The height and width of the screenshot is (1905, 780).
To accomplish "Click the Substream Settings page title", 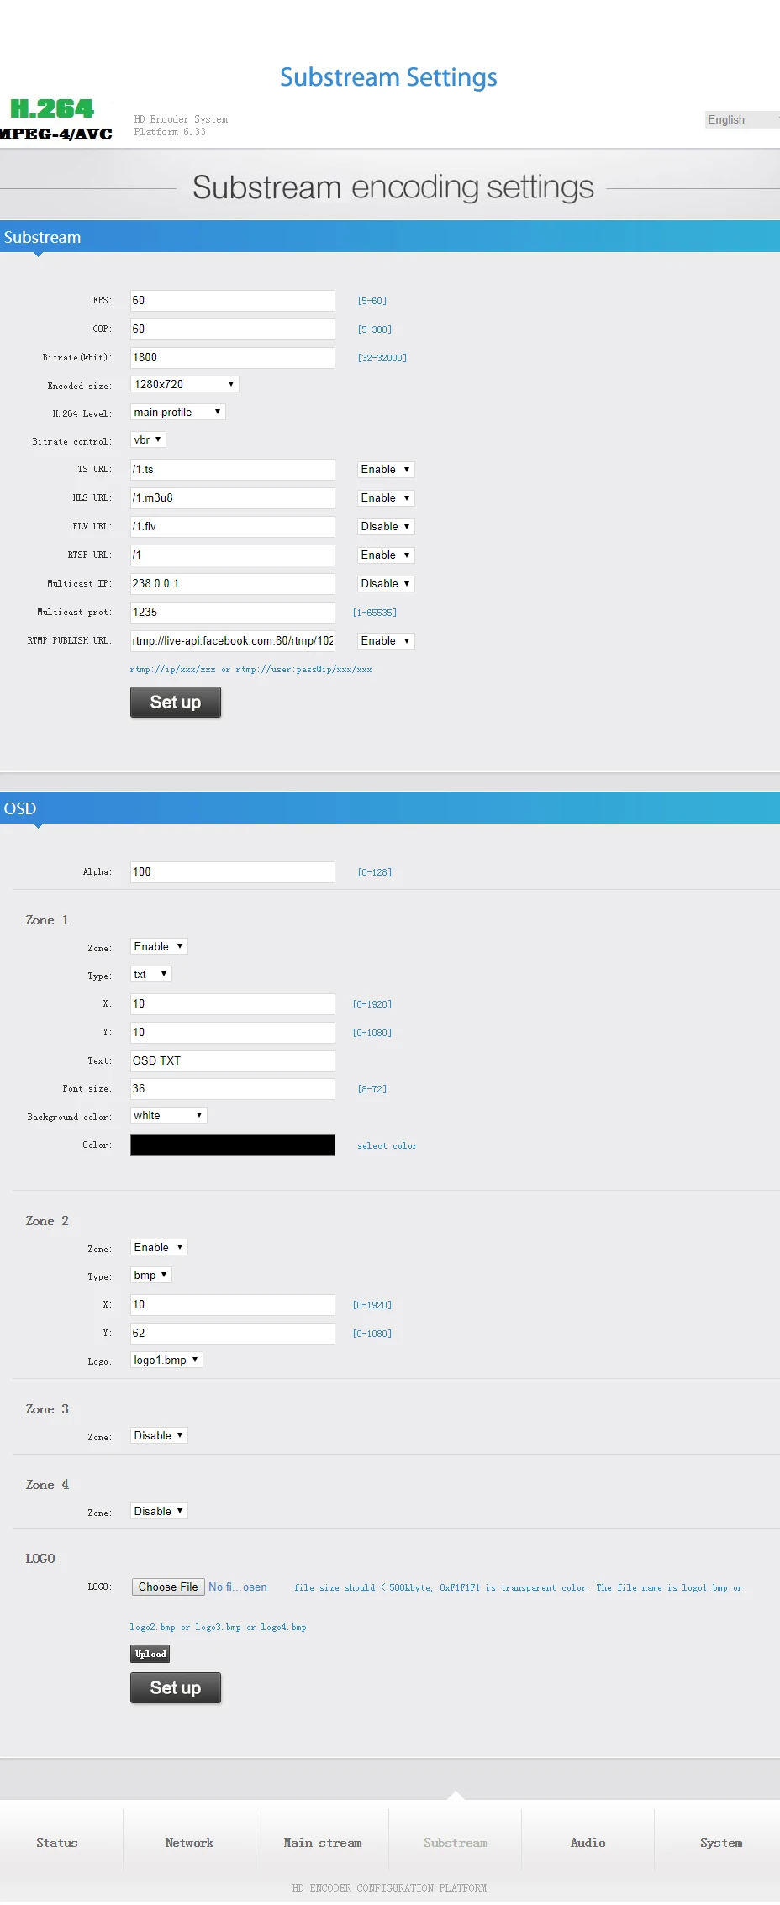I will tap(388, 77).
